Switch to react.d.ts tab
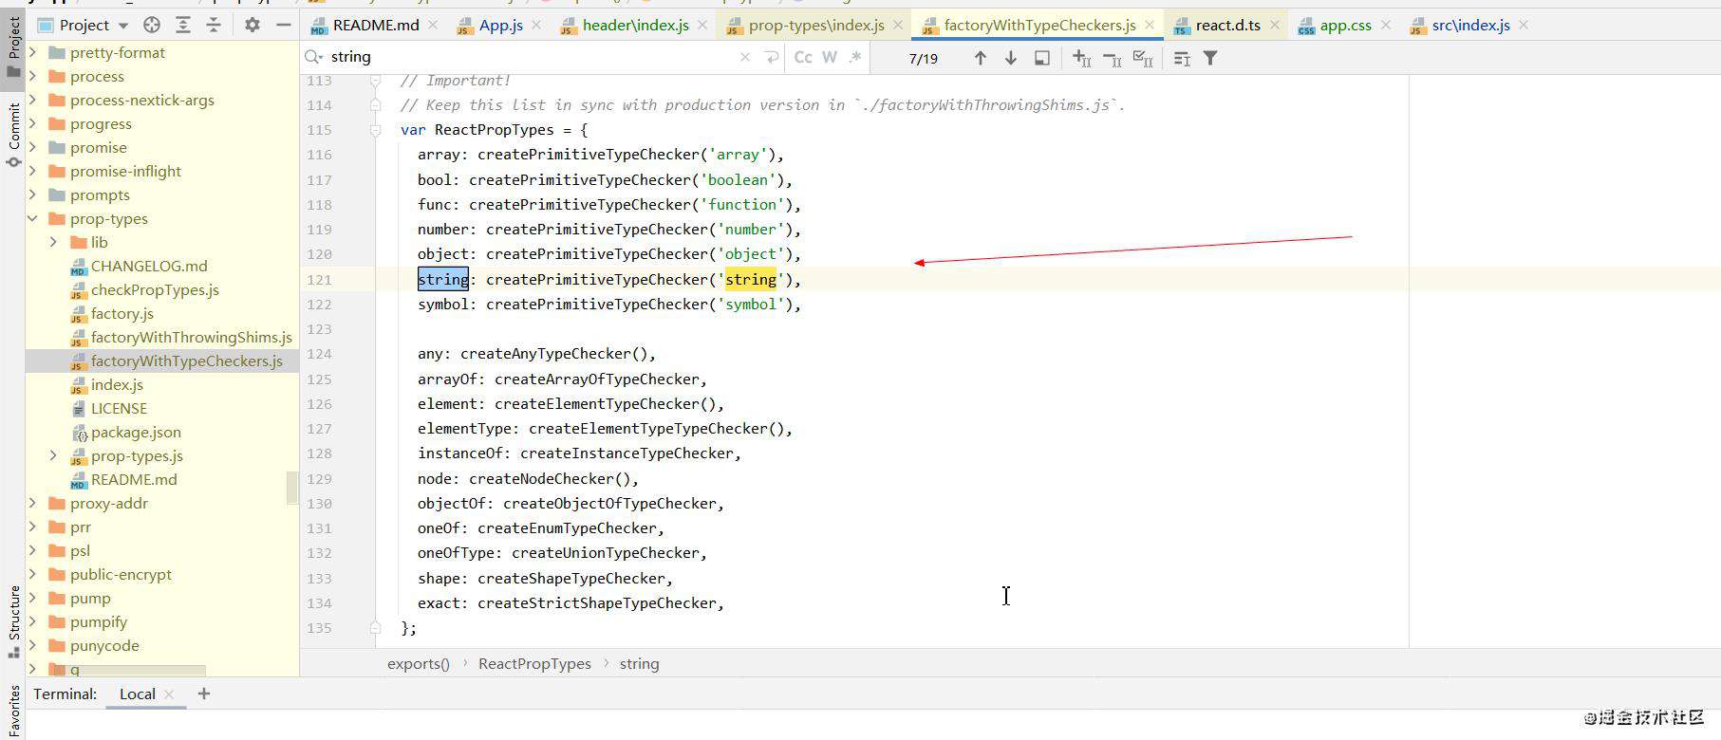 coord(1227,26)
